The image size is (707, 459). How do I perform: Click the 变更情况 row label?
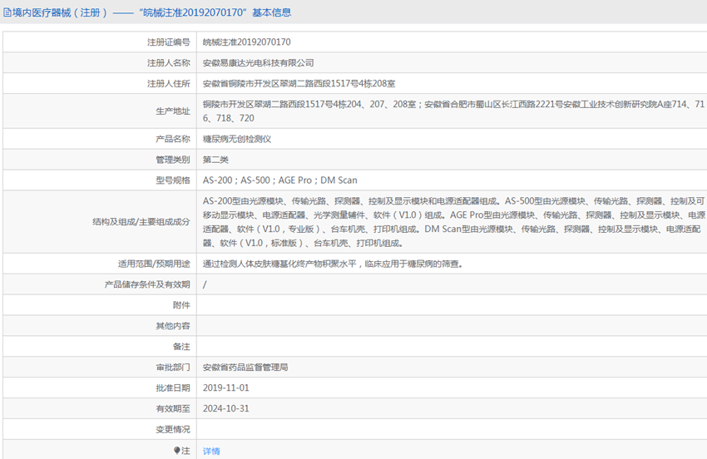172,429
